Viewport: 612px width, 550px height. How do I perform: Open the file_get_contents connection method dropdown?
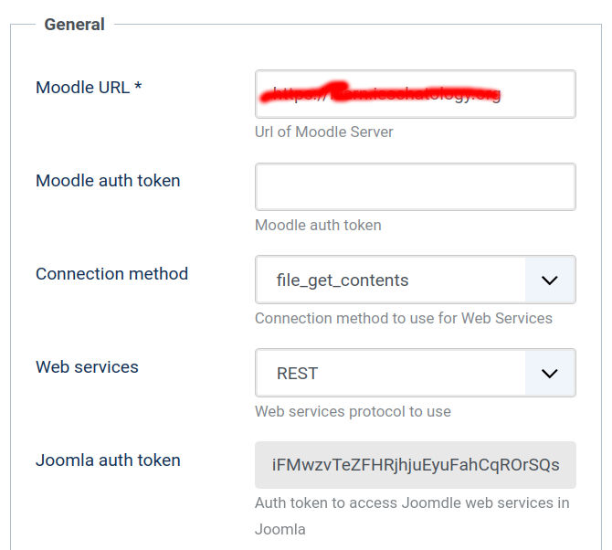tap(391, 280)
